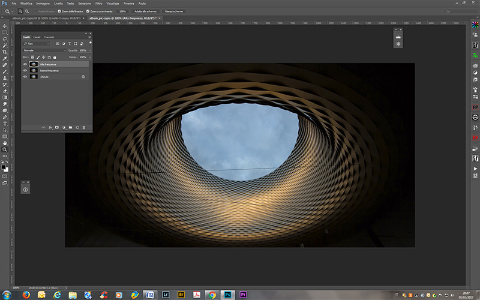Add a layer mask from Layers panel
The height and width of the screenshot is (300, 480).
[x=57, y=127]
